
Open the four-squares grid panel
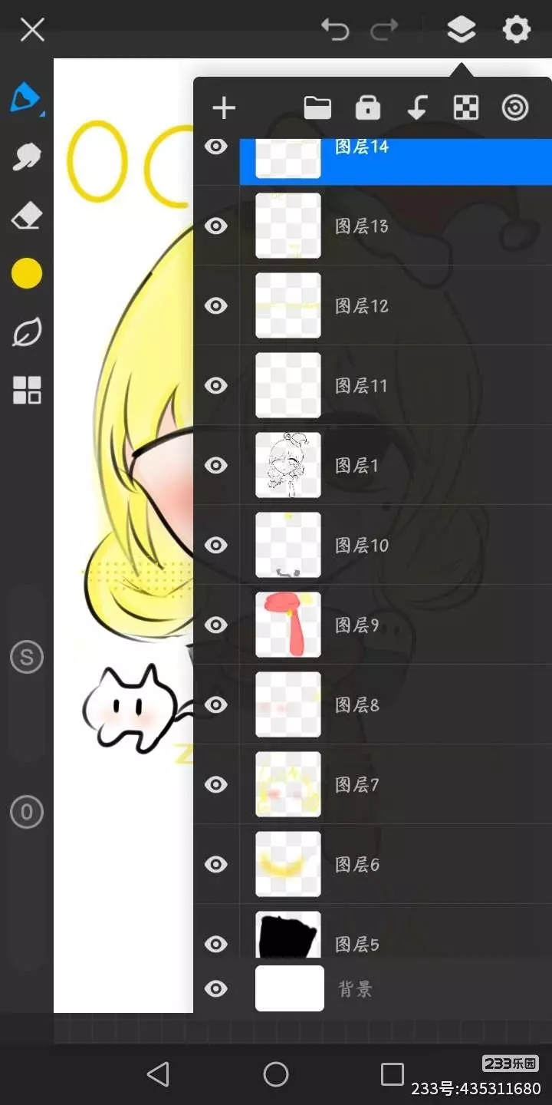coord(27,391)
